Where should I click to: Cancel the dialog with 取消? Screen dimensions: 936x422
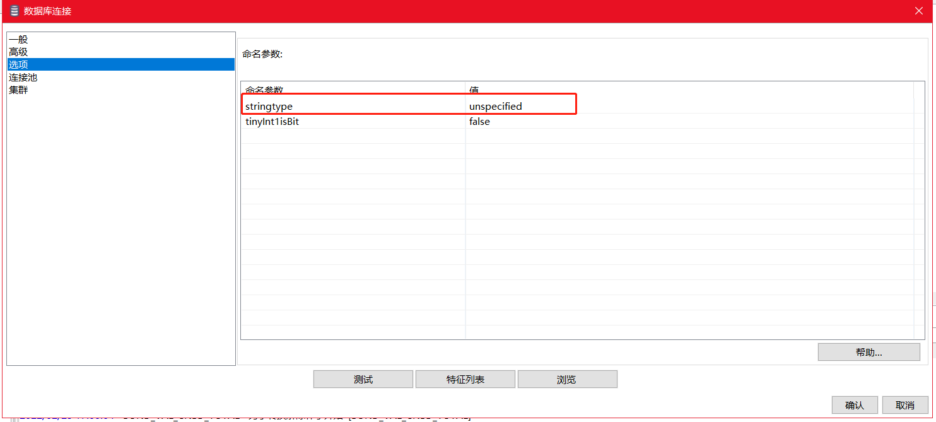905,404
